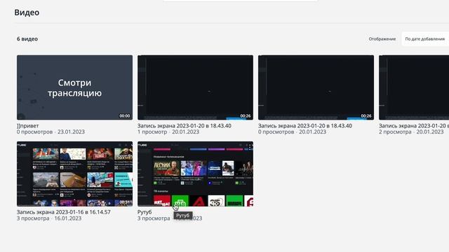
Task: Click title of video with 0 просмотров, 20.01.2023
Action: (x=305, y=126)
